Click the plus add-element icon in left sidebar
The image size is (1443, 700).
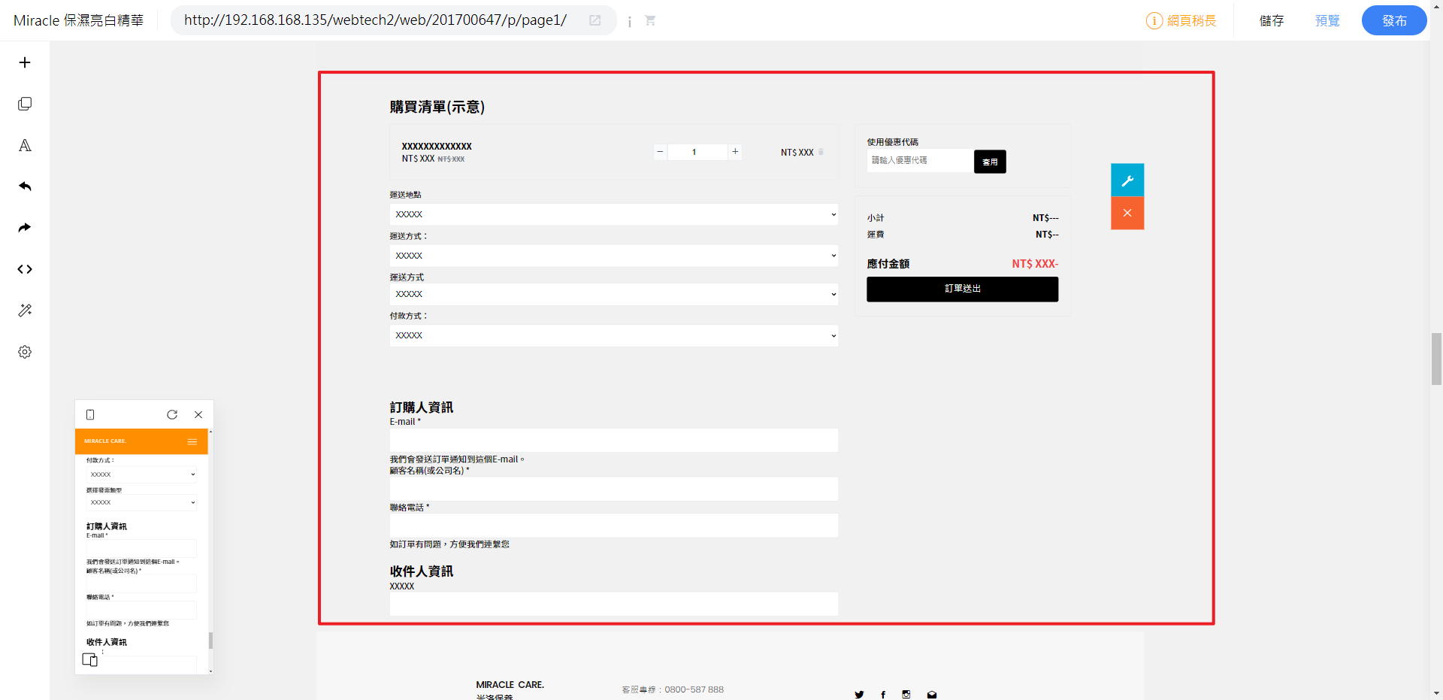tap(25, 62)
